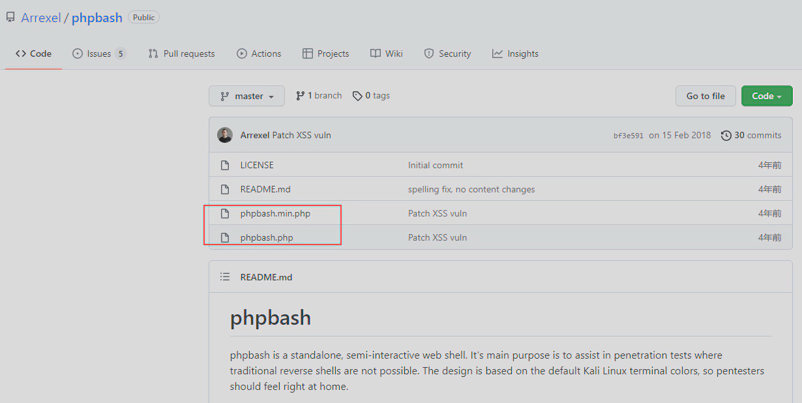Click the branch icon next to 1 branch

pyautogui.click(x=300, y=96)
